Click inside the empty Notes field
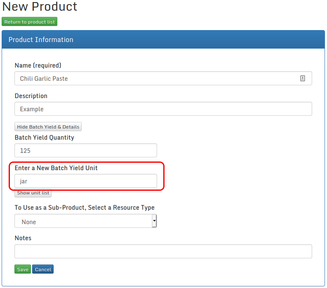327x288 pixels. (163, 251)
